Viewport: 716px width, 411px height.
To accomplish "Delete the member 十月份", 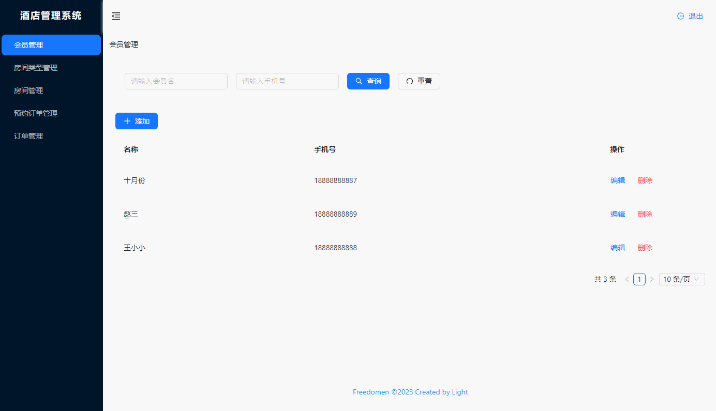I will pyautogui.click(x=645, y=180).
